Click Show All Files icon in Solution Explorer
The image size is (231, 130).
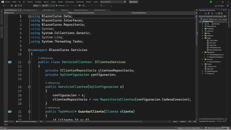tap(221, 13)
